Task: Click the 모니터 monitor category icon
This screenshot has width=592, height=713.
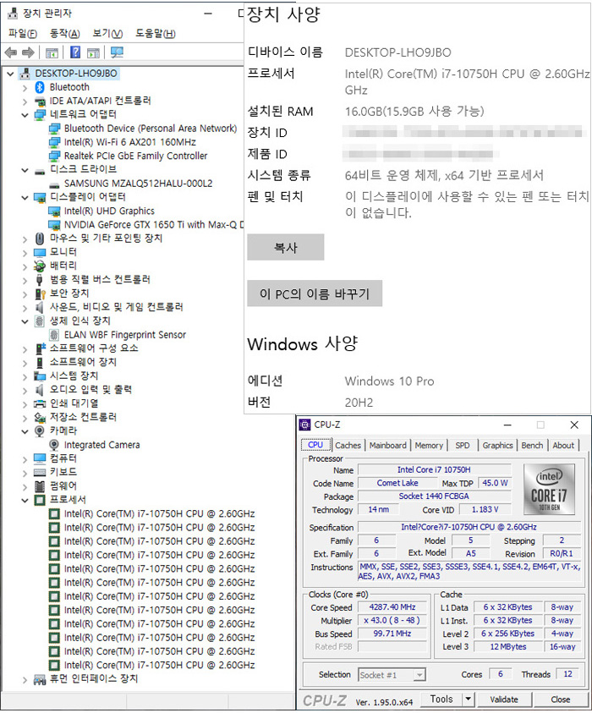Action: click(40, 252)
